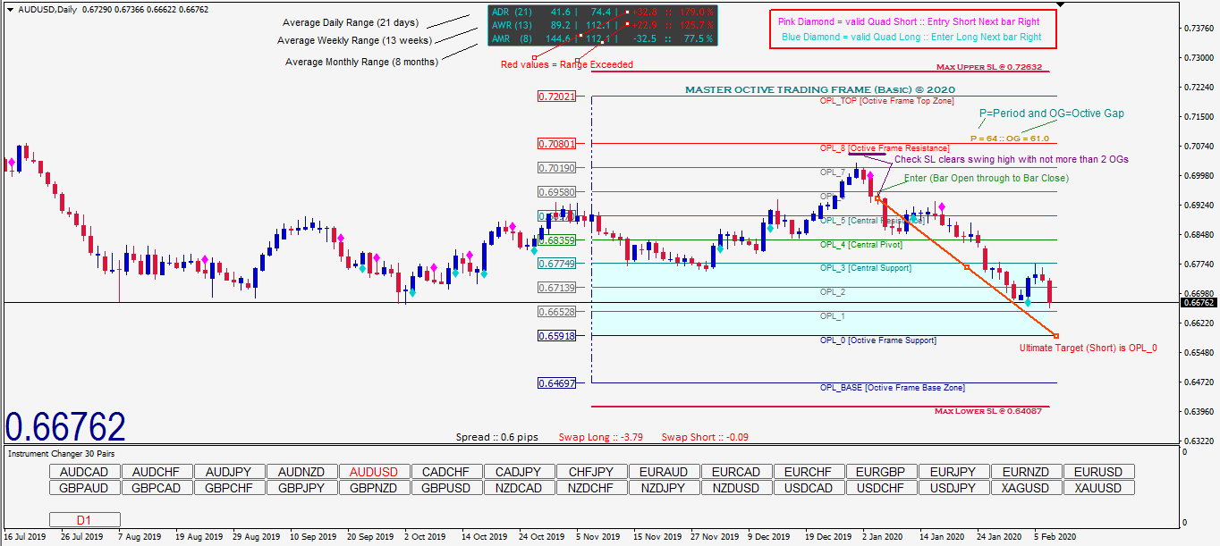Viewport: 1220px width, 546px height.
Task: Change instrument to USDJPY
Action: tap(953, 488)
